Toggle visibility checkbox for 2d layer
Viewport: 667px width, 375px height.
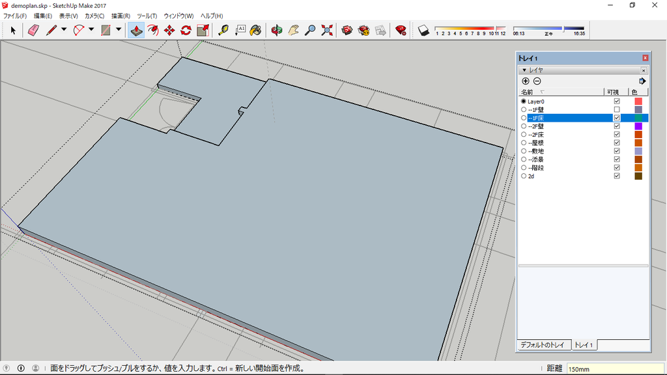tap(617, 176)
